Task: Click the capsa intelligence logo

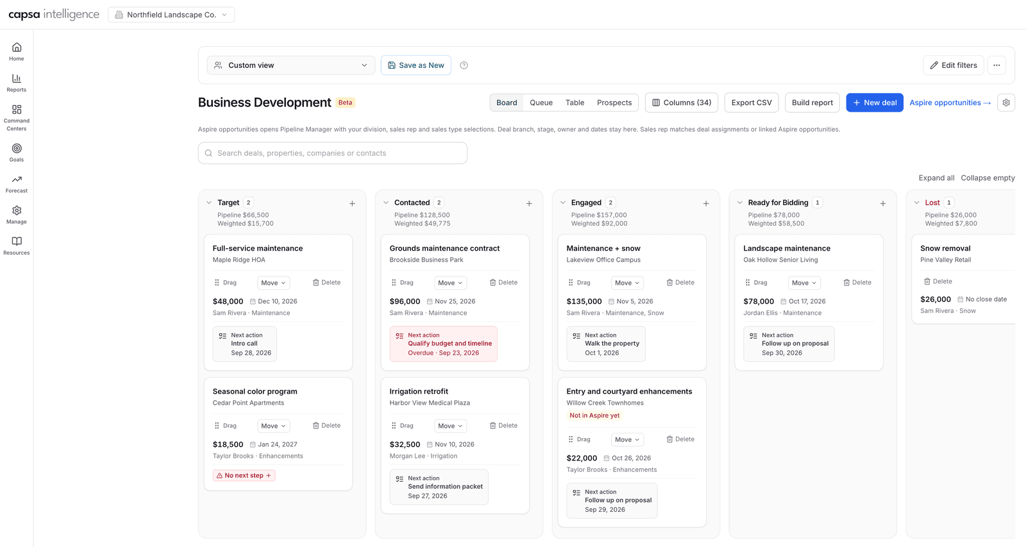Action: [x=54, y=14]
